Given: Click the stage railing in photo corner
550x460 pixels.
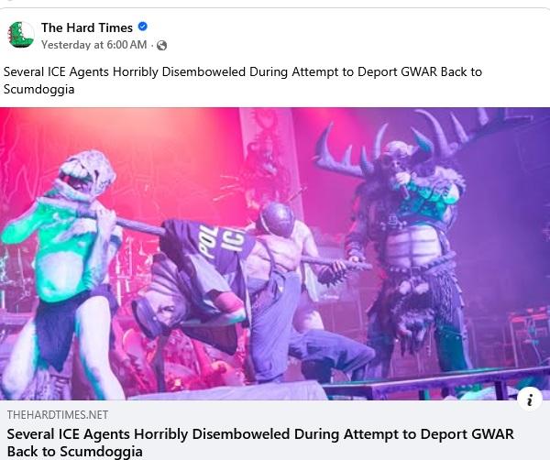Looking at the screenshot, I should (x=434, y=384).
